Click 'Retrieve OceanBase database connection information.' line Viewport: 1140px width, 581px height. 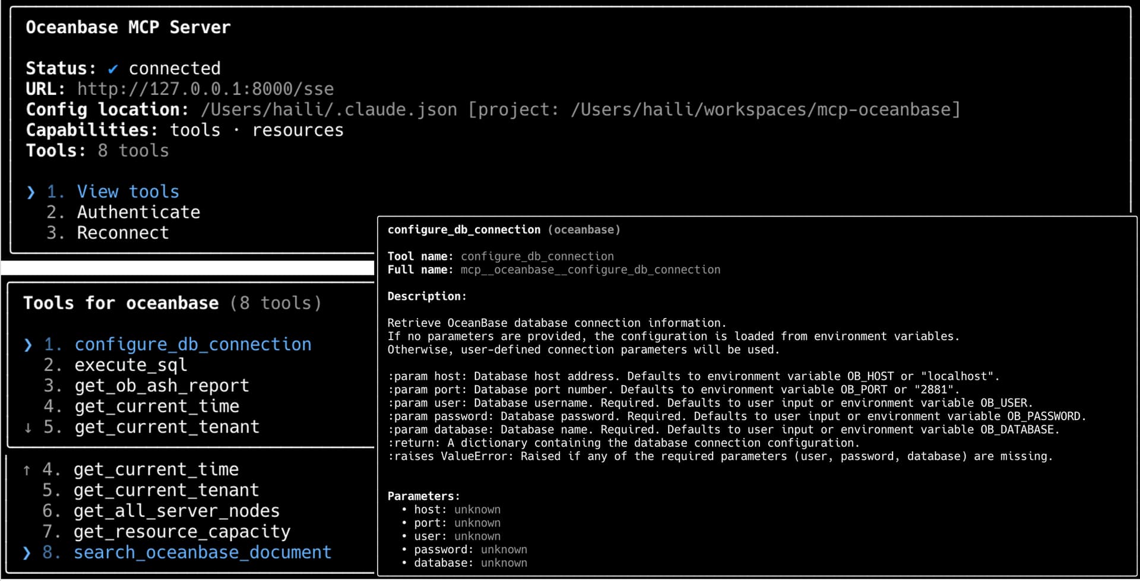point(557,323)
